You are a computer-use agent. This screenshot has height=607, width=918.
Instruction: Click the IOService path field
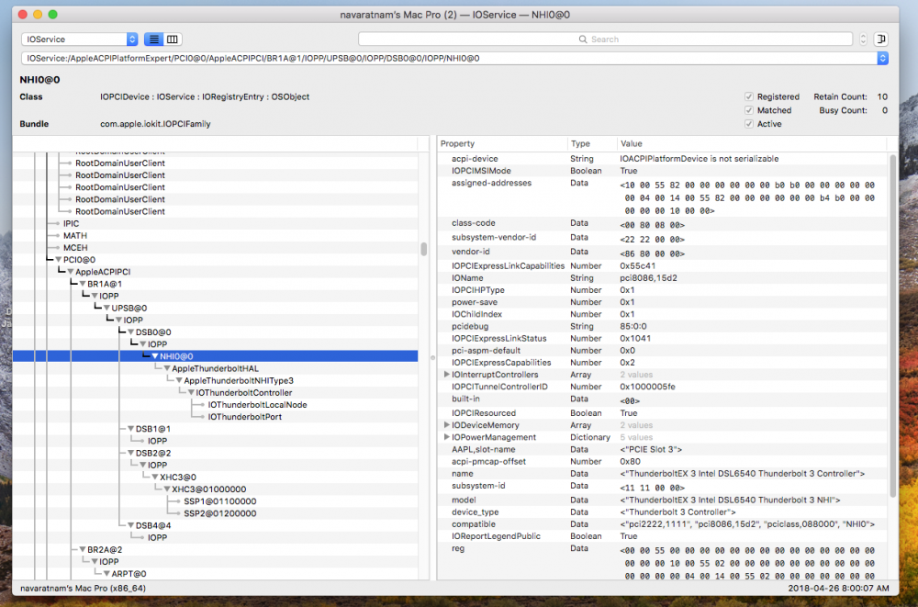point(449,58)
